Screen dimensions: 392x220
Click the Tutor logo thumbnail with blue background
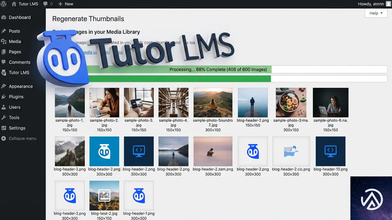104,151
